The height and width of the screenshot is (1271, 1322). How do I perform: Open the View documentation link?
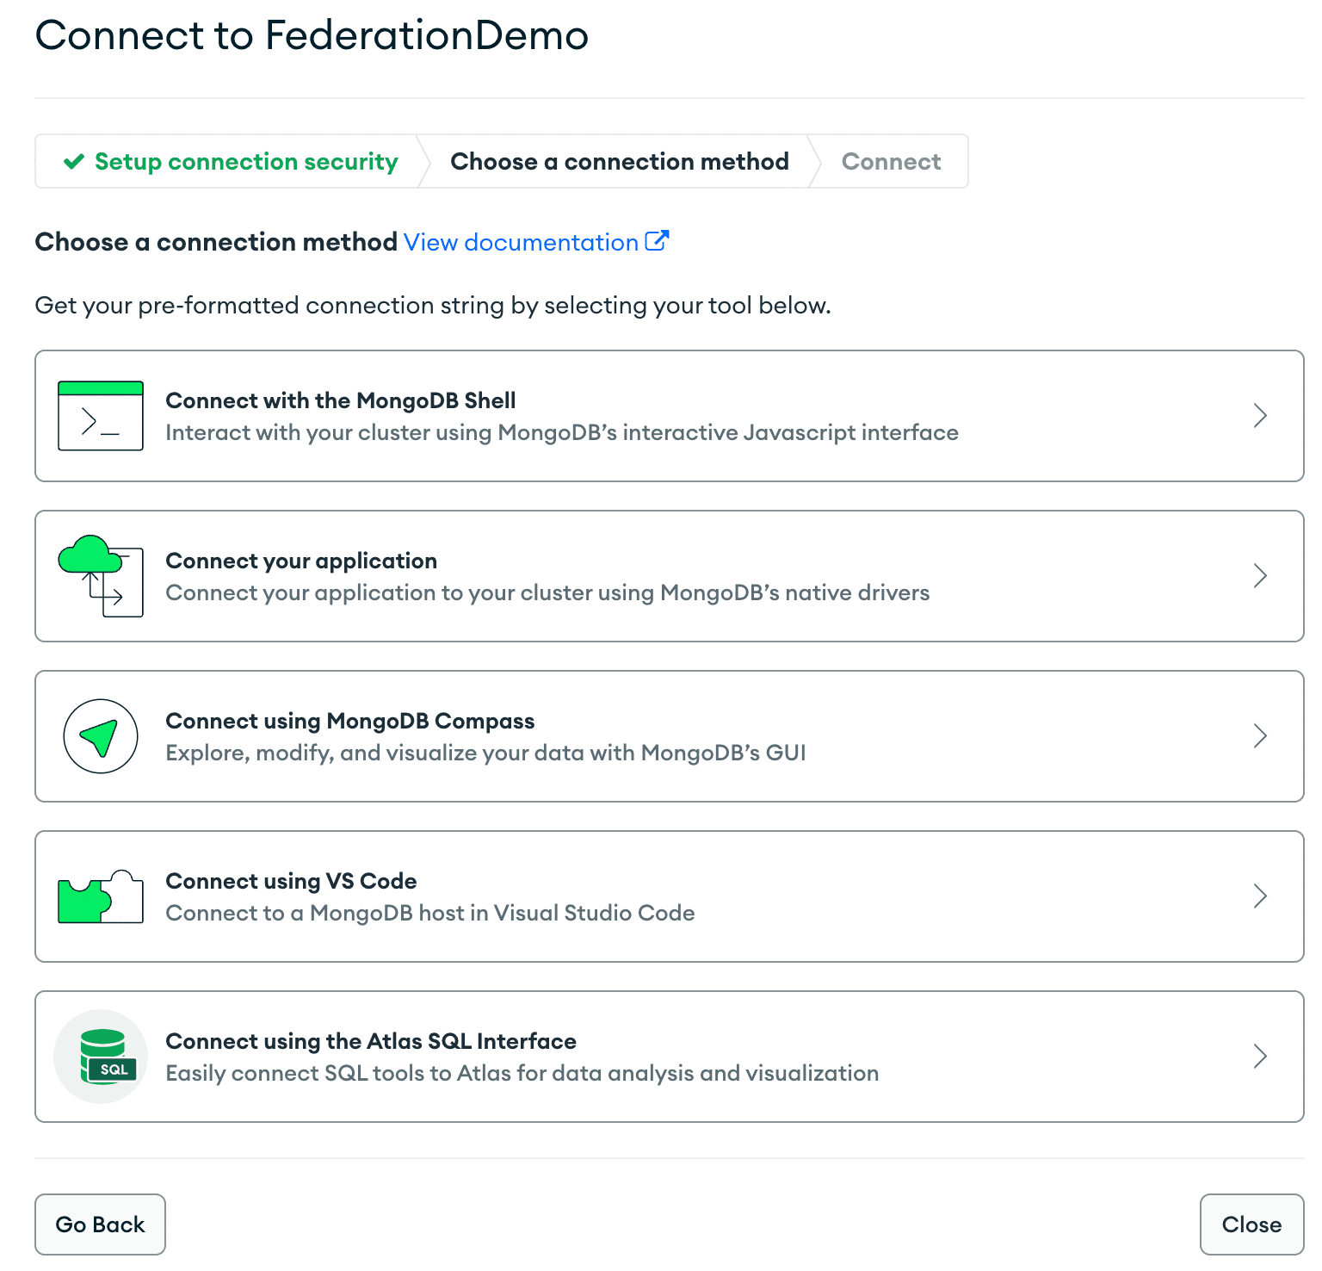pyautogui.click(x=521, y=243)
